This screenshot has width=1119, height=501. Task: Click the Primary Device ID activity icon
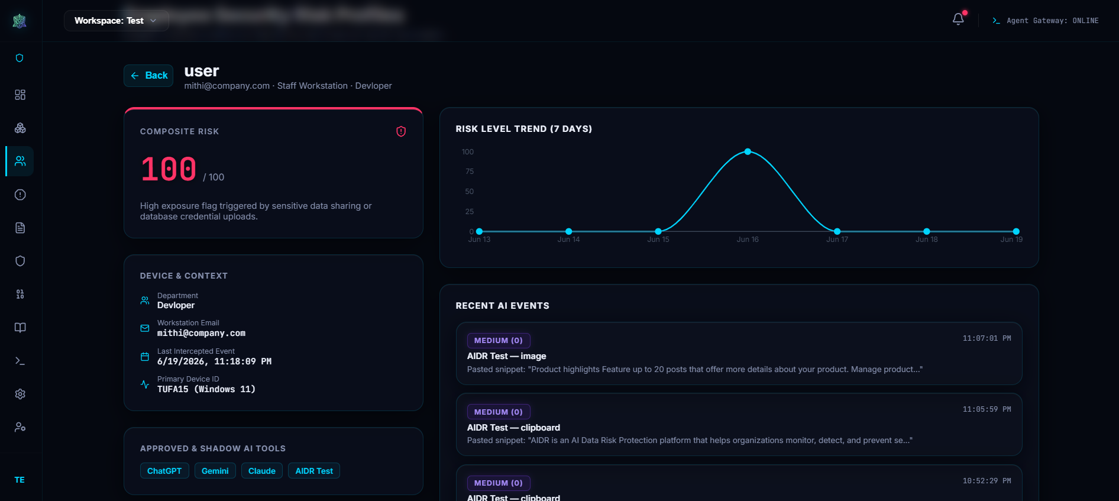tap(145, 384)
